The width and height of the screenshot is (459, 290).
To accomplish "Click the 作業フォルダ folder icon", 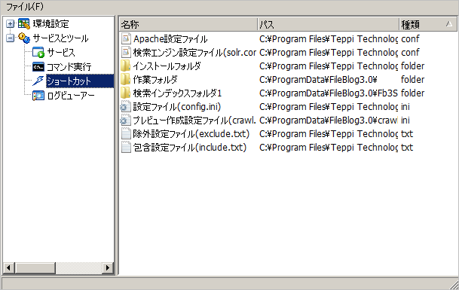I will coord(126,79).
